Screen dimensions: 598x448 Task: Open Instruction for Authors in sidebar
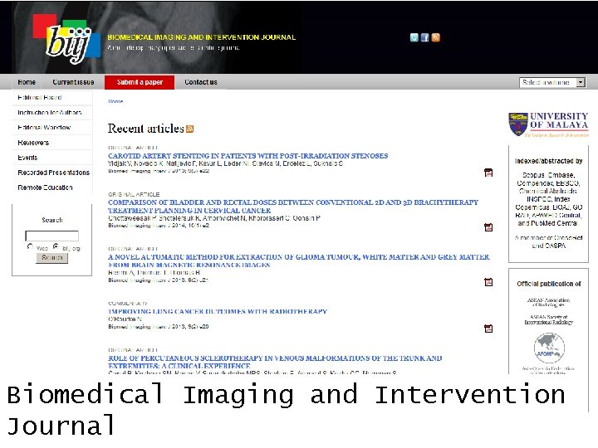point(50,112)
